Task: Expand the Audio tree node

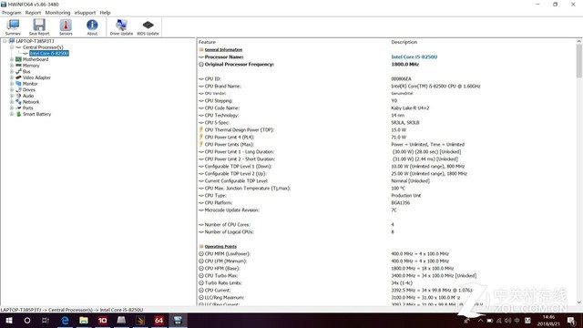Action: click(12, 96)
